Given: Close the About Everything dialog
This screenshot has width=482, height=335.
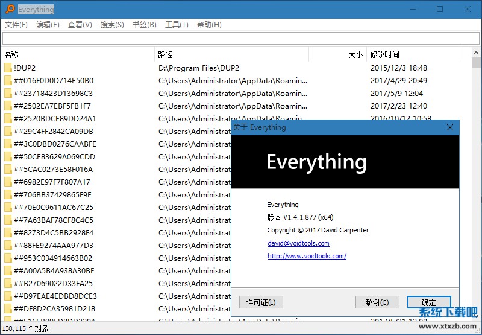Looking at the screenshot, I should point(449,127).
